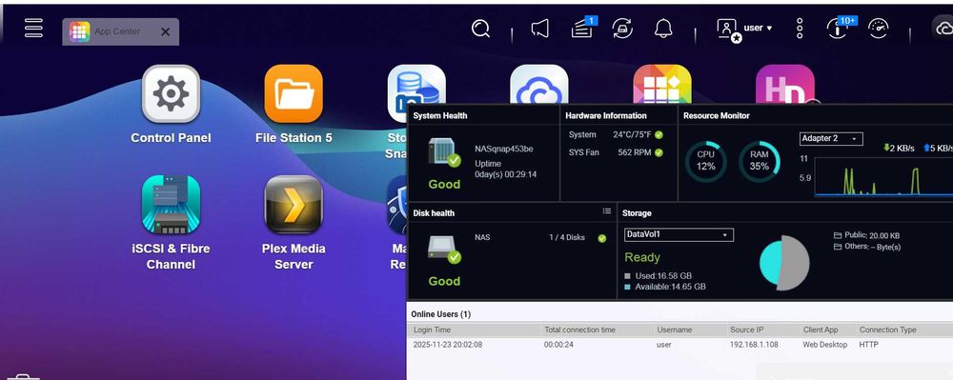Click the storage usage pie chart
The image size is (953, 380).
pyautogui.click(x=784, y=263)
